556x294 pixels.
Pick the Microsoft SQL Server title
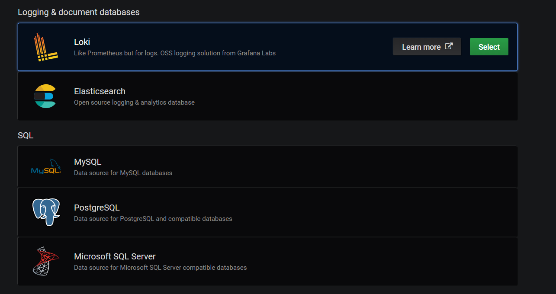[x=115, y=256]
